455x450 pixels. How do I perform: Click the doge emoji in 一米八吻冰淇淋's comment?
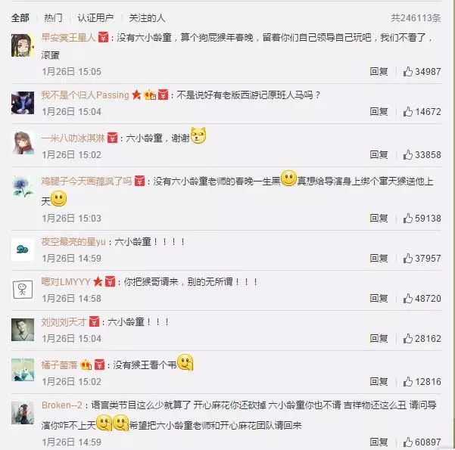coord(198,135)
